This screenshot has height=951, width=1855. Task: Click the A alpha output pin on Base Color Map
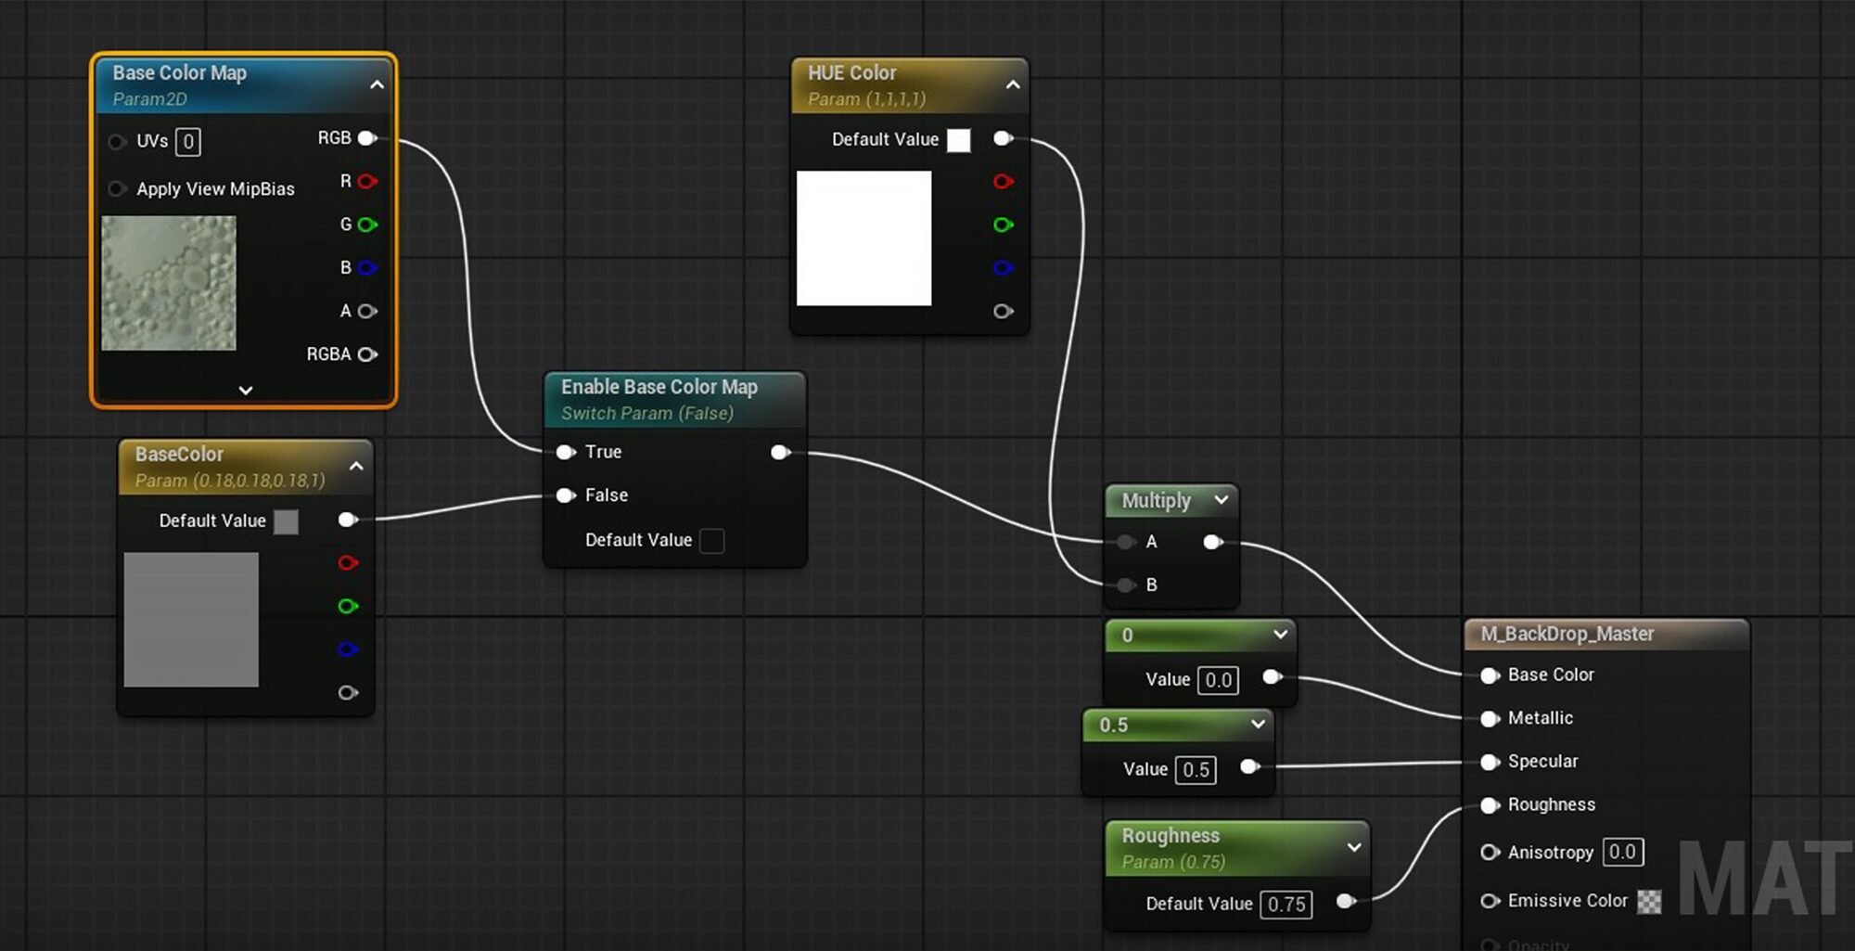367,311
